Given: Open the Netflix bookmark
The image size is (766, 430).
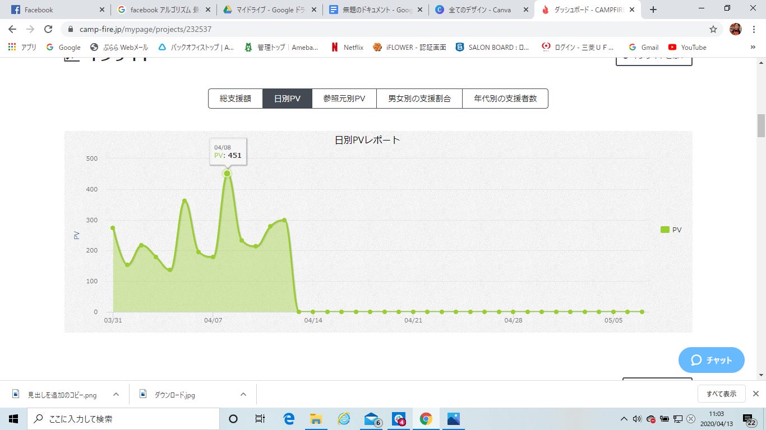Looking at the screenshot, I should [347, 48].
